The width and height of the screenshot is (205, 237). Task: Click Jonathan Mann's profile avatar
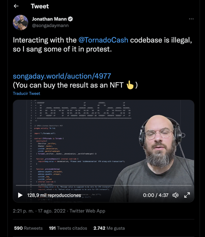(x=20, y=22)
